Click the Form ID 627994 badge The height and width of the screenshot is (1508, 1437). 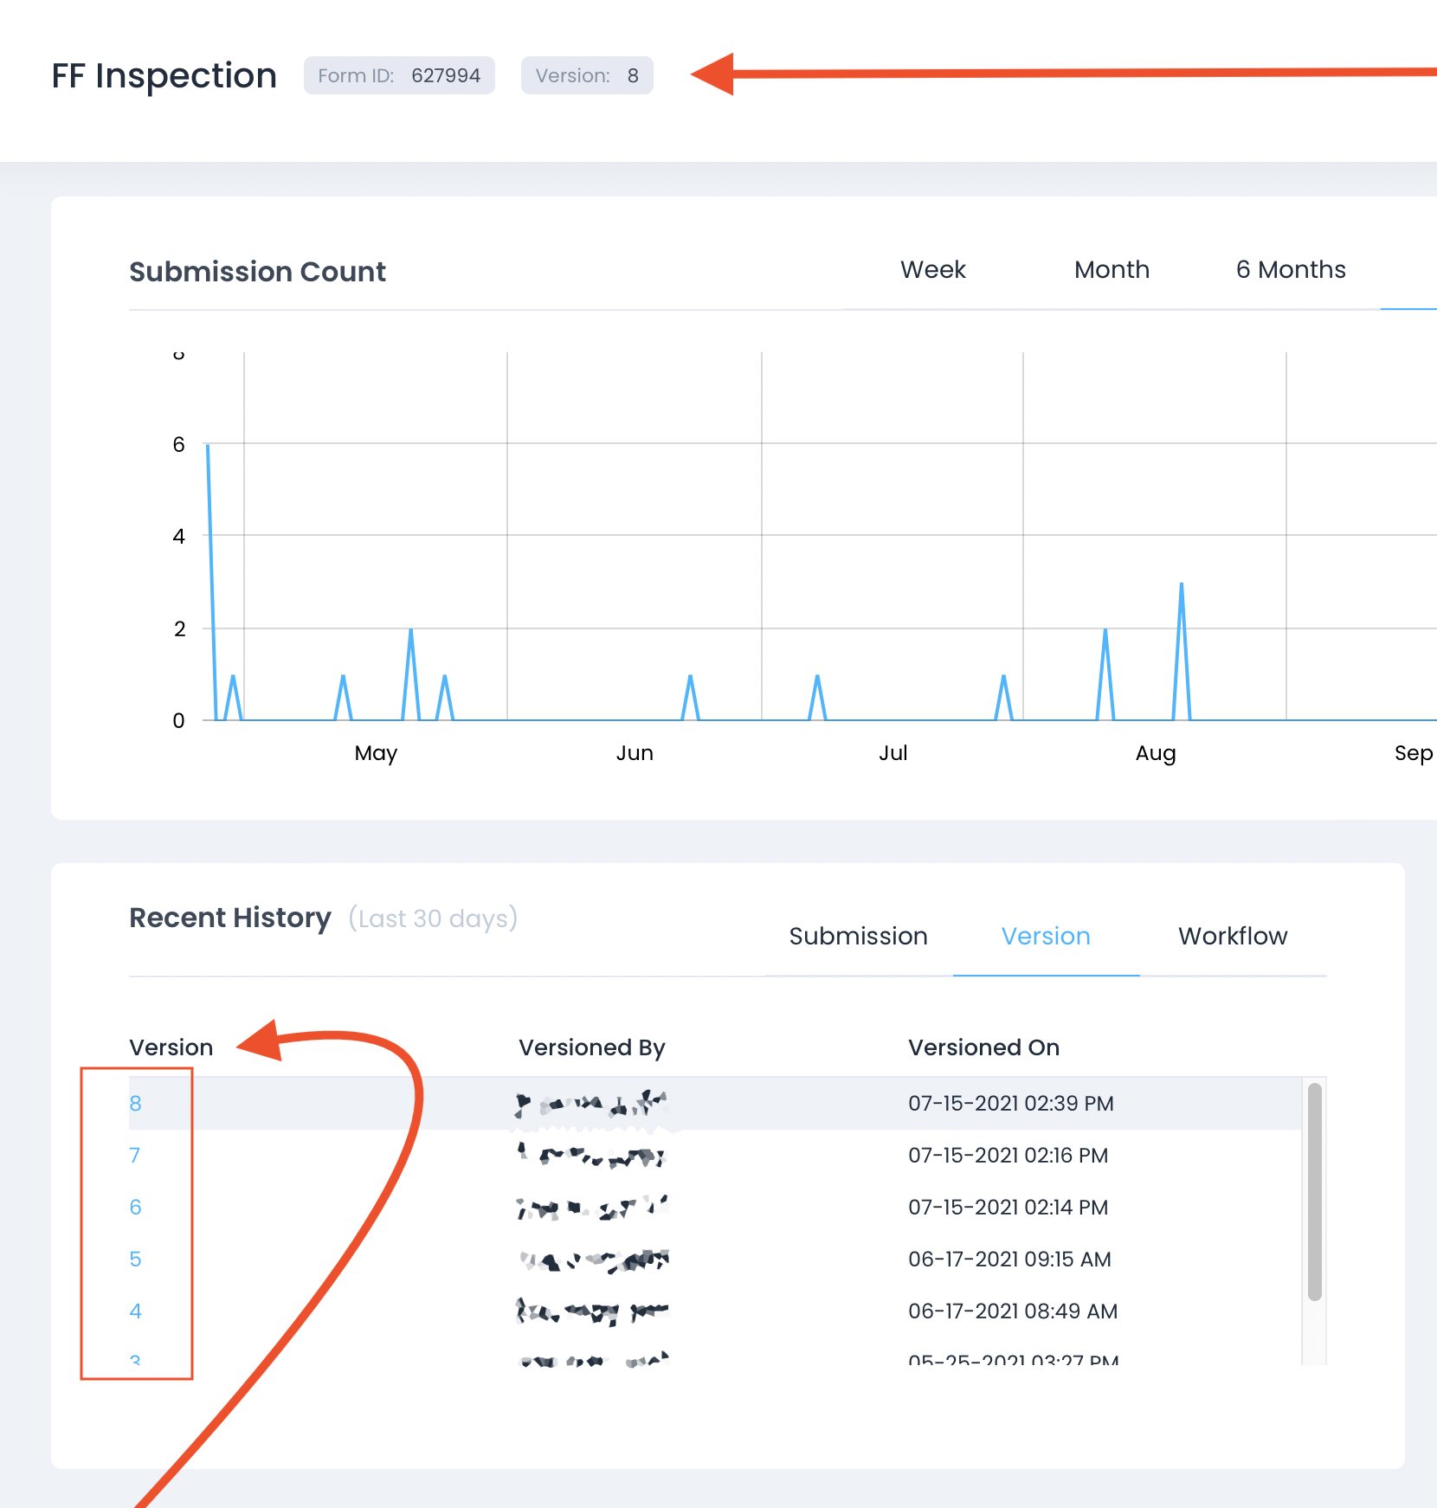(399, 76)
